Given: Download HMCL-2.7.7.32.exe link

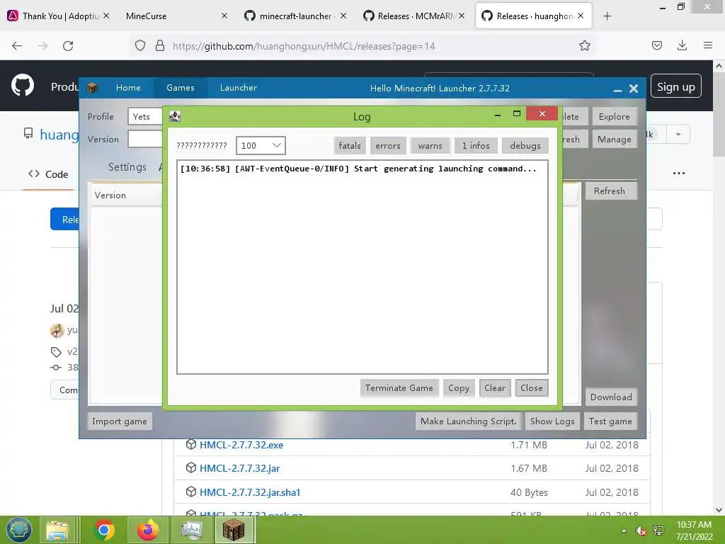Looking at the screenshot, I should pos(241,445).
